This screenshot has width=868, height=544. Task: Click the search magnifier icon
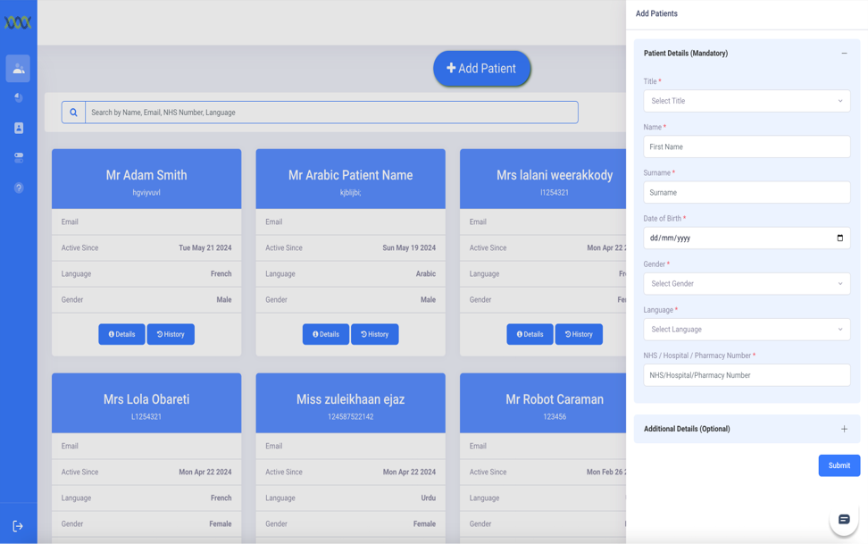pos(73,113)
